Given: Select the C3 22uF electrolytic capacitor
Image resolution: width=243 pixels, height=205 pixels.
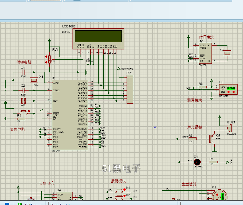Looking at the screenshot, I should pyautogui.click(x=24, y=101).
